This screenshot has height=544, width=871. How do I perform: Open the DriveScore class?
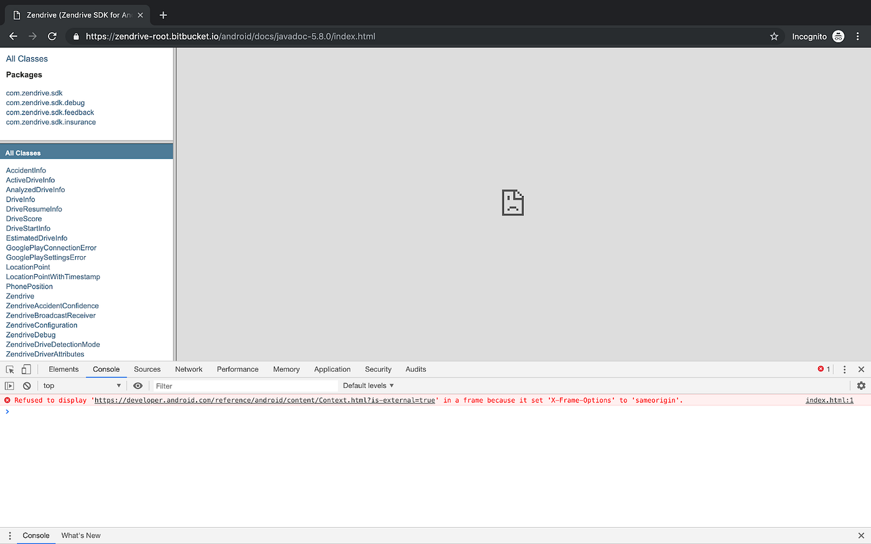[x=24, y=219]
